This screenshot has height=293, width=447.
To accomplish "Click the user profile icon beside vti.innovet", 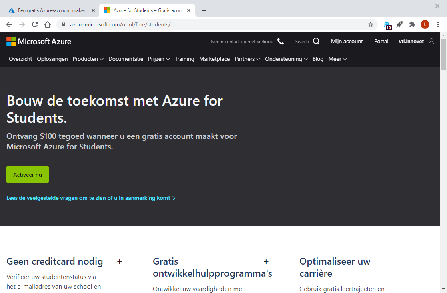I will [431, 41].
